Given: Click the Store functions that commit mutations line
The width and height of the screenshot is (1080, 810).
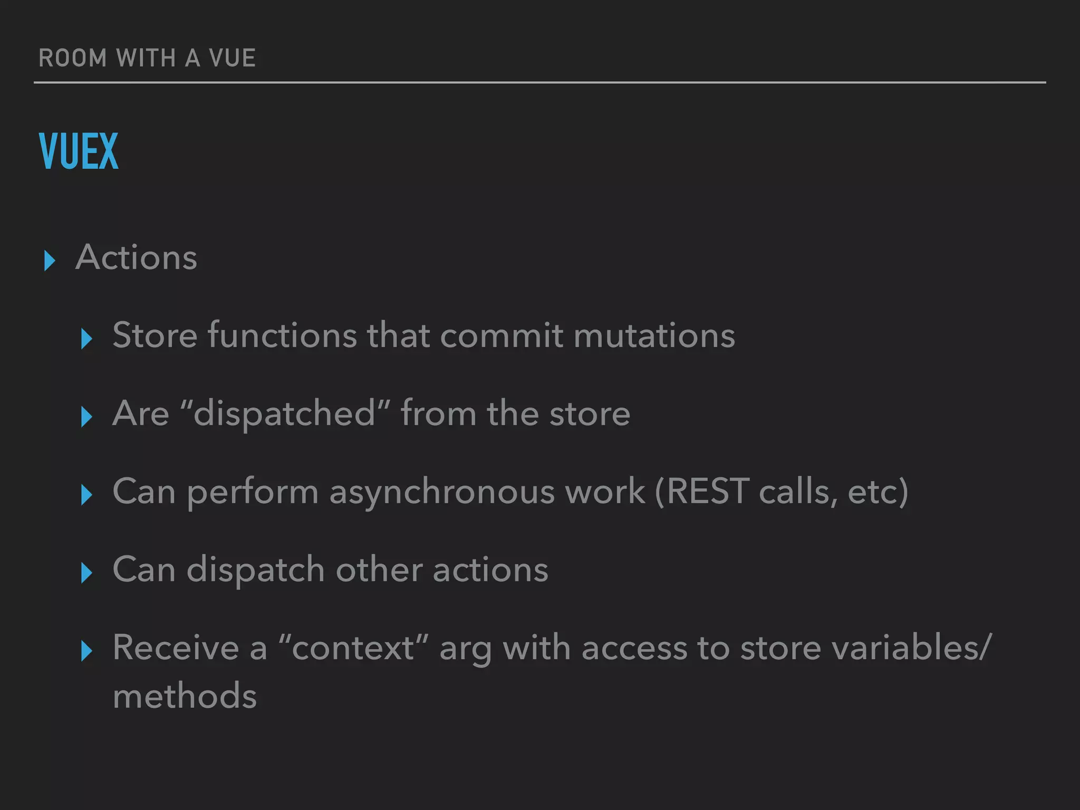Looking at the screenshot, I should click(x=423, y=335).
